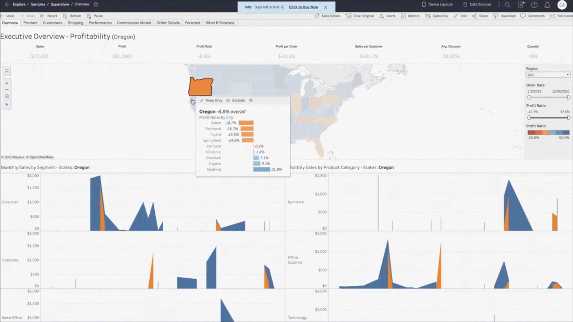
Task: Pause automatic updates
Action: [95, 16]
